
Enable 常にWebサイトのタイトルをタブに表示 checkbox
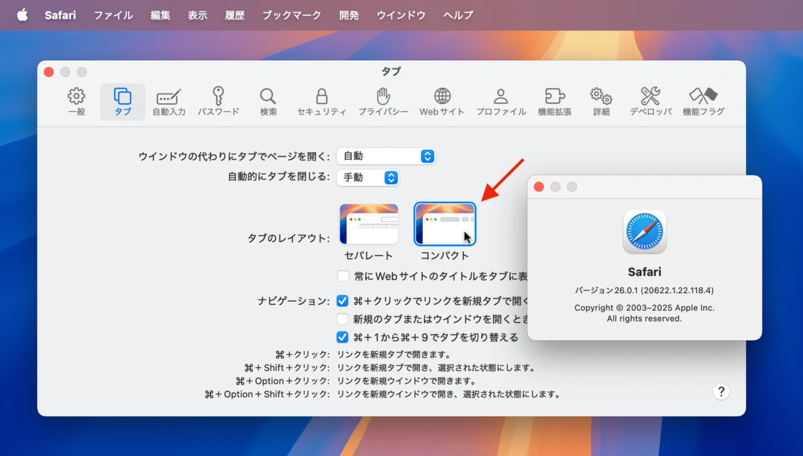click(343, 276)
